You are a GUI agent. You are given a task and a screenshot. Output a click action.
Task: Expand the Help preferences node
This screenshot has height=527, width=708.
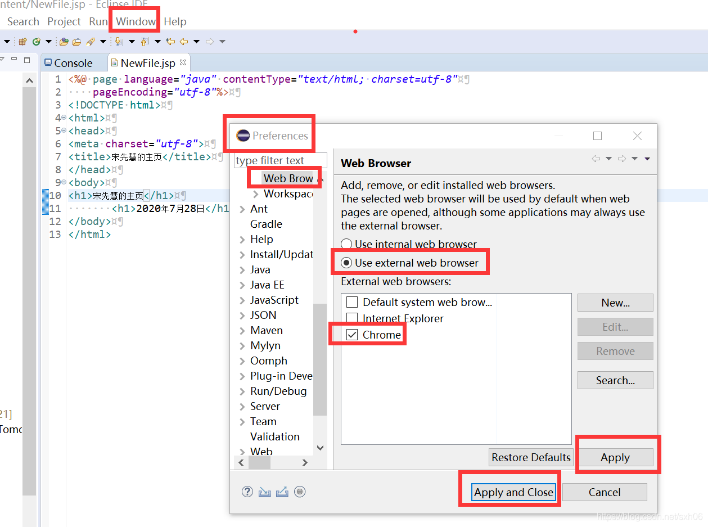pyautogui.click(x=242, y=240)
